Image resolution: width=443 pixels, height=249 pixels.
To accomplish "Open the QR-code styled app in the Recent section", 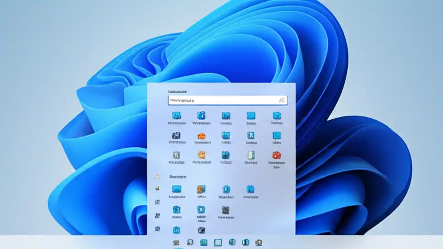I will 226,210.
